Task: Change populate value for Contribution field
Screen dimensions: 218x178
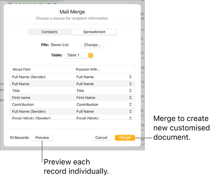Action: 130,105
